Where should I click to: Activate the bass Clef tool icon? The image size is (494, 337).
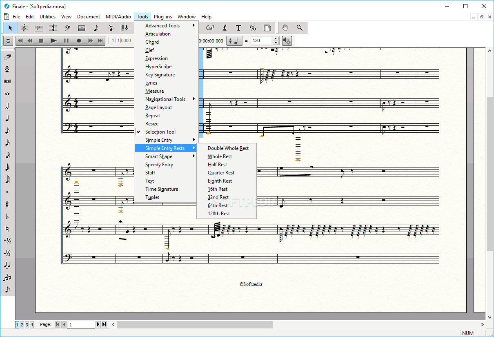(x=67, y=28)
